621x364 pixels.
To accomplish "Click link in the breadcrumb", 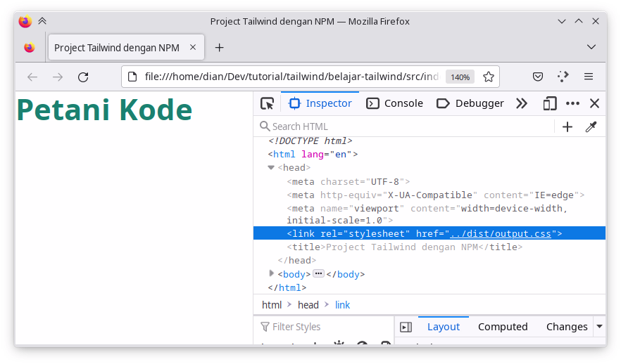I will (342, 305).
